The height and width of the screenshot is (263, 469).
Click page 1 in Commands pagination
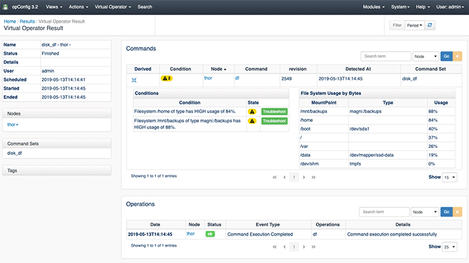click(x=294, y=177)
